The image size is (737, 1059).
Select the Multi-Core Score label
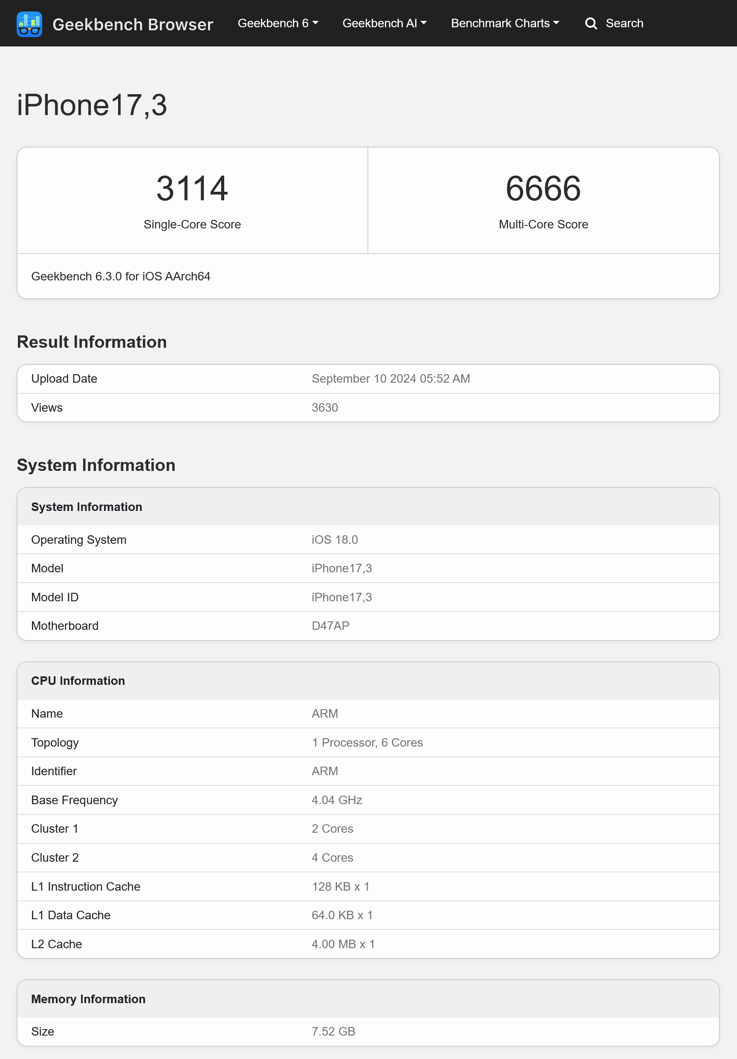(x=543, y=224)
